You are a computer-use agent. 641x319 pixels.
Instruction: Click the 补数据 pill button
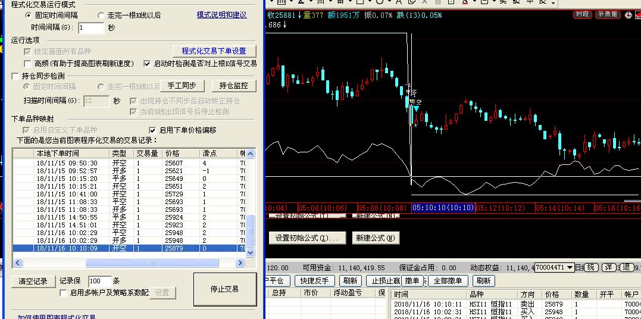(x=608, y=14)
